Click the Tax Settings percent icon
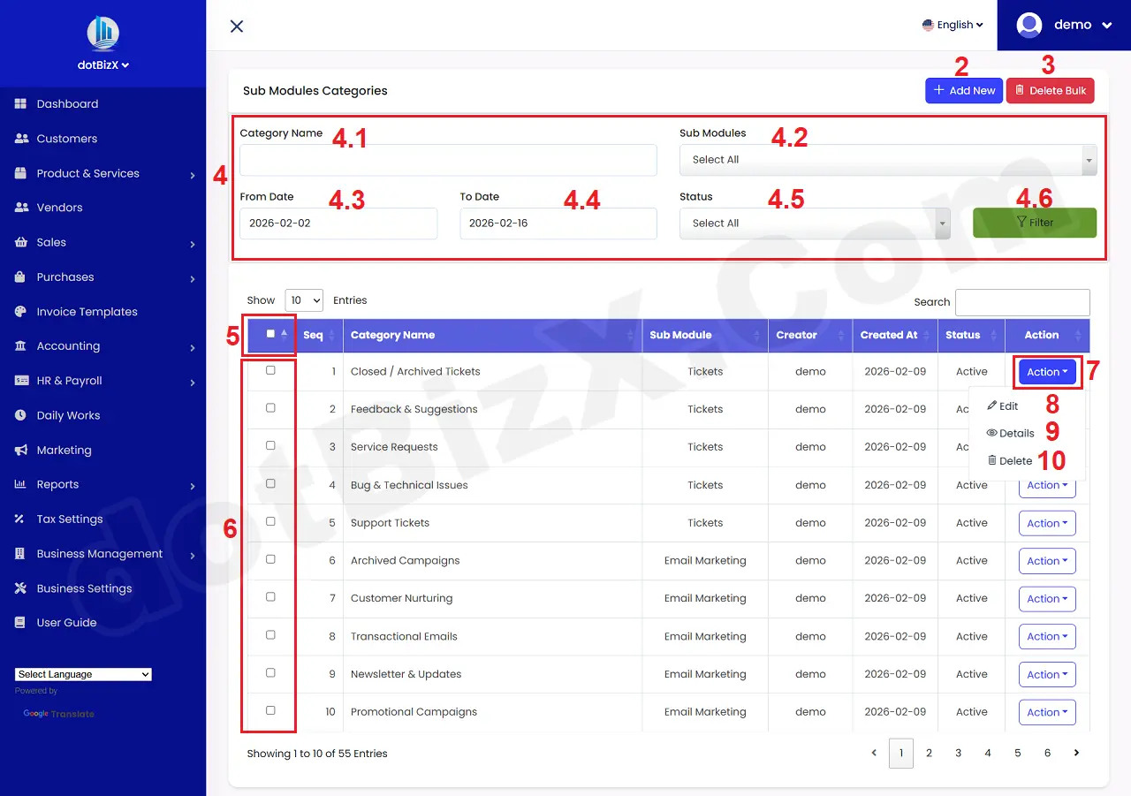Image resolution: width=1131 pixels, height=796 pixels. [x=21, y=519]
